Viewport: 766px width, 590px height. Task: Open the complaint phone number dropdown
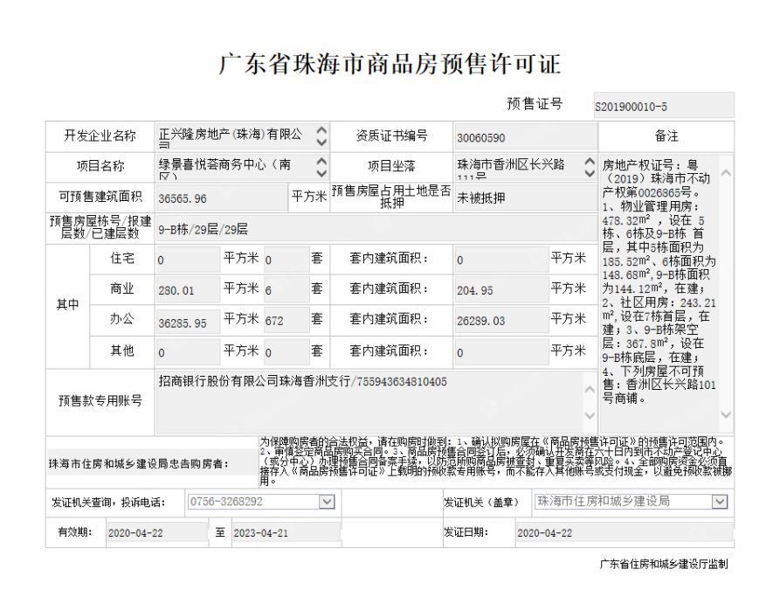tap(327, 502)
